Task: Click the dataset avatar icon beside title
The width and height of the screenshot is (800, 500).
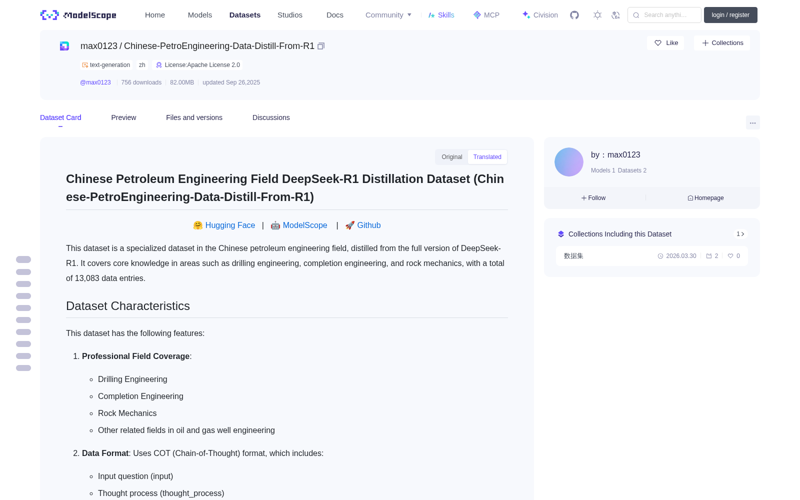Action: [64, 46]
